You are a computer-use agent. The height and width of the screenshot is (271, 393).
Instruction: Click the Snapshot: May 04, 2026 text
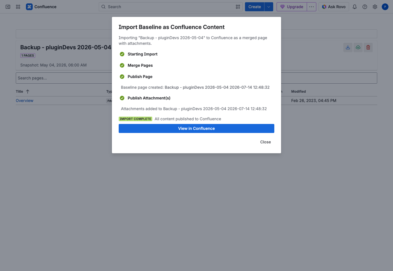[53, 65]
